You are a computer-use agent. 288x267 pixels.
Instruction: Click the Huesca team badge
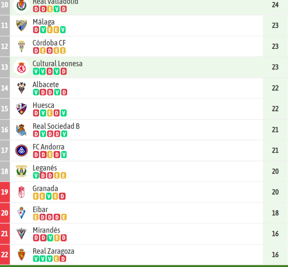[21, 109]
